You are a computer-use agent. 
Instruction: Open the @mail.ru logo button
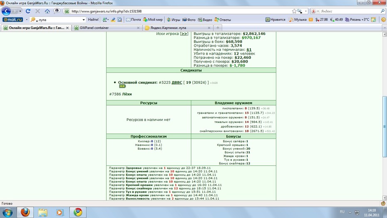click(12, 20)
